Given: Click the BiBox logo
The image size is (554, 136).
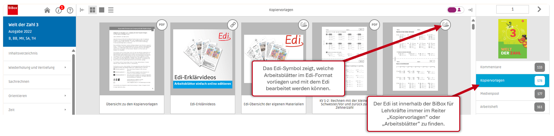Looking at the screenshot, I should [x=13, y=10].
